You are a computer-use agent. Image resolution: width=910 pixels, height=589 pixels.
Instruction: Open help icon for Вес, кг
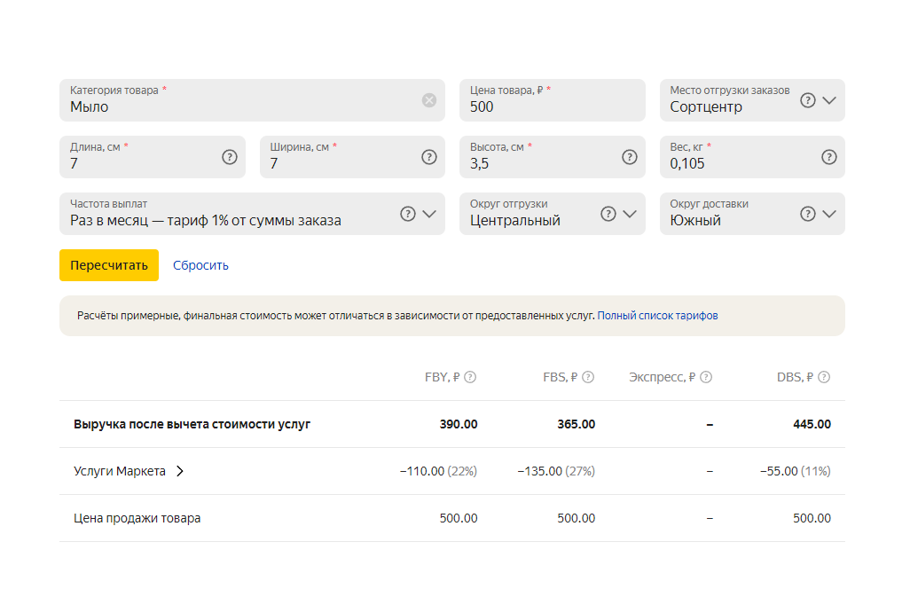pos(828,157)
